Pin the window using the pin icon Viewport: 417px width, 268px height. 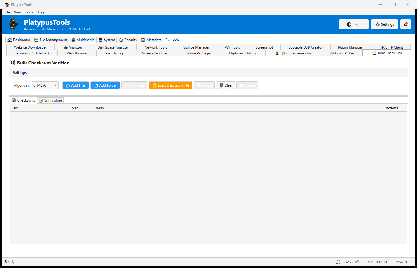point(406,24)
